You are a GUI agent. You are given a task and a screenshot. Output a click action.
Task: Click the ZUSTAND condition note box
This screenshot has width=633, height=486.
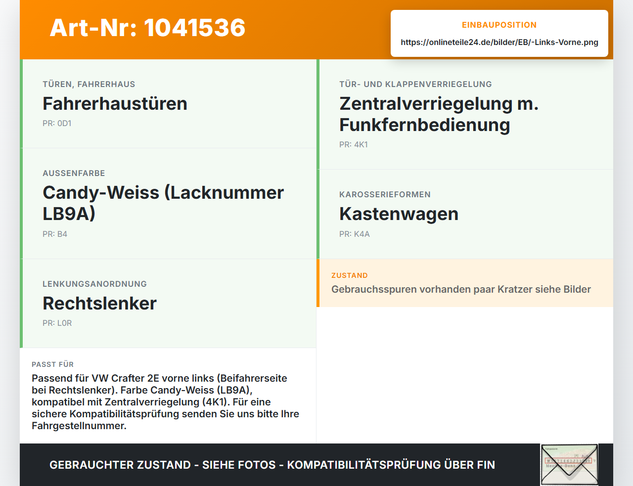465,283
